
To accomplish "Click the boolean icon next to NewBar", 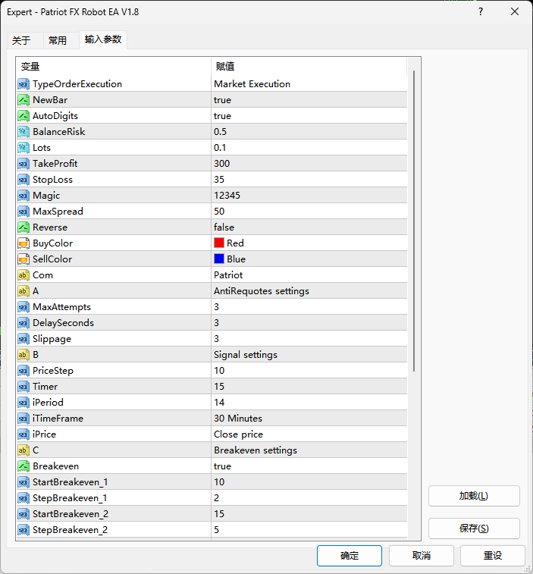I will (x=24, y=100).
